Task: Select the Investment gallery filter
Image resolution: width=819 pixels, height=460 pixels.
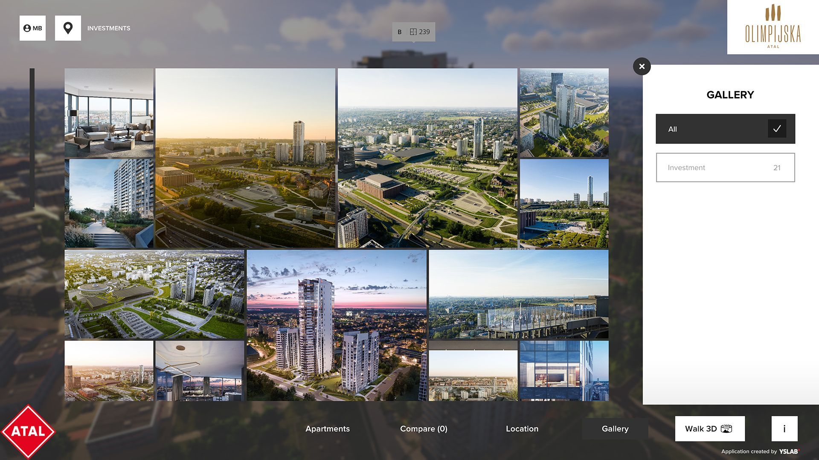Action: tap(725, 167)
